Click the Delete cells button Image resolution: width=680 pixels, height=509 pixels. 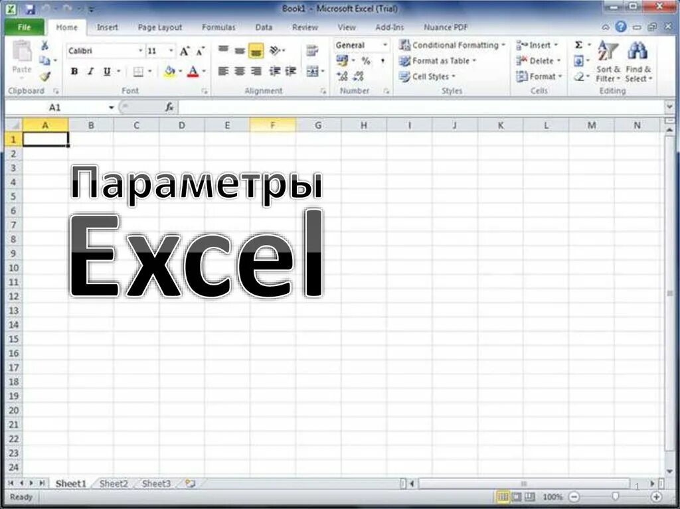(538, 60)
